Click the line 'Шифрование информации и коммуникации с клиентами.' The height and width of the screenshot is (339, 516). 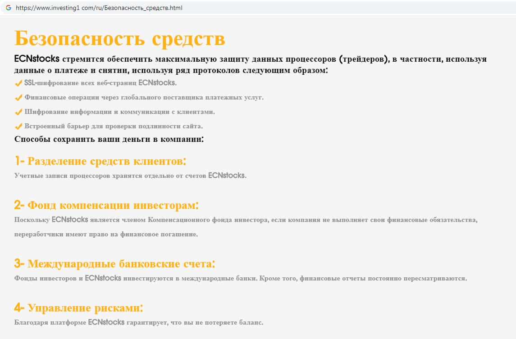pyautogui.click(x=119, y=112)
